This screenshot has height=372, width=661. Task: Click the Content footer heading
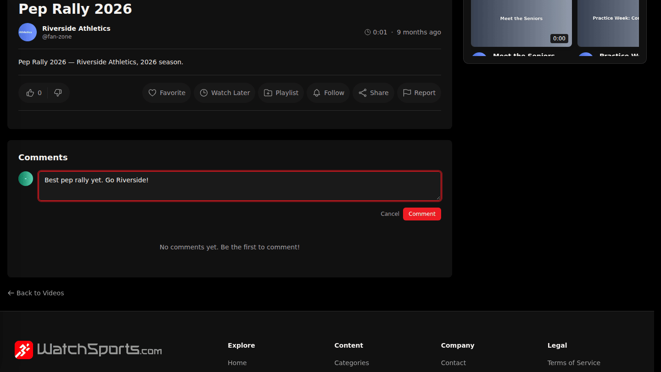pos(349,345)
